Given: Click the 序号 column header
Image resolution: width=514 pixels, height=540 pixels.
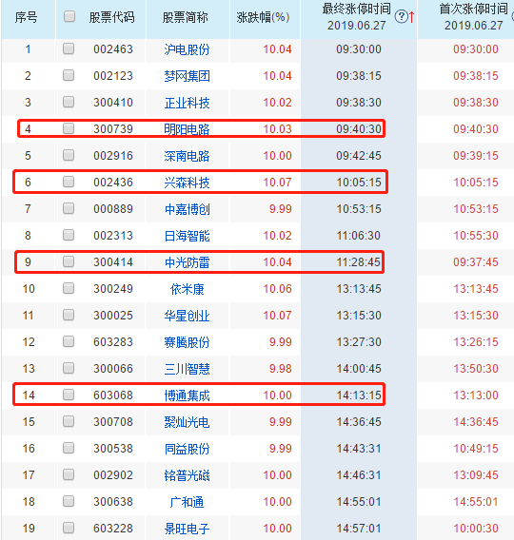Looking at the screenshot, I should pyautogui.click(x=27, y=17).
